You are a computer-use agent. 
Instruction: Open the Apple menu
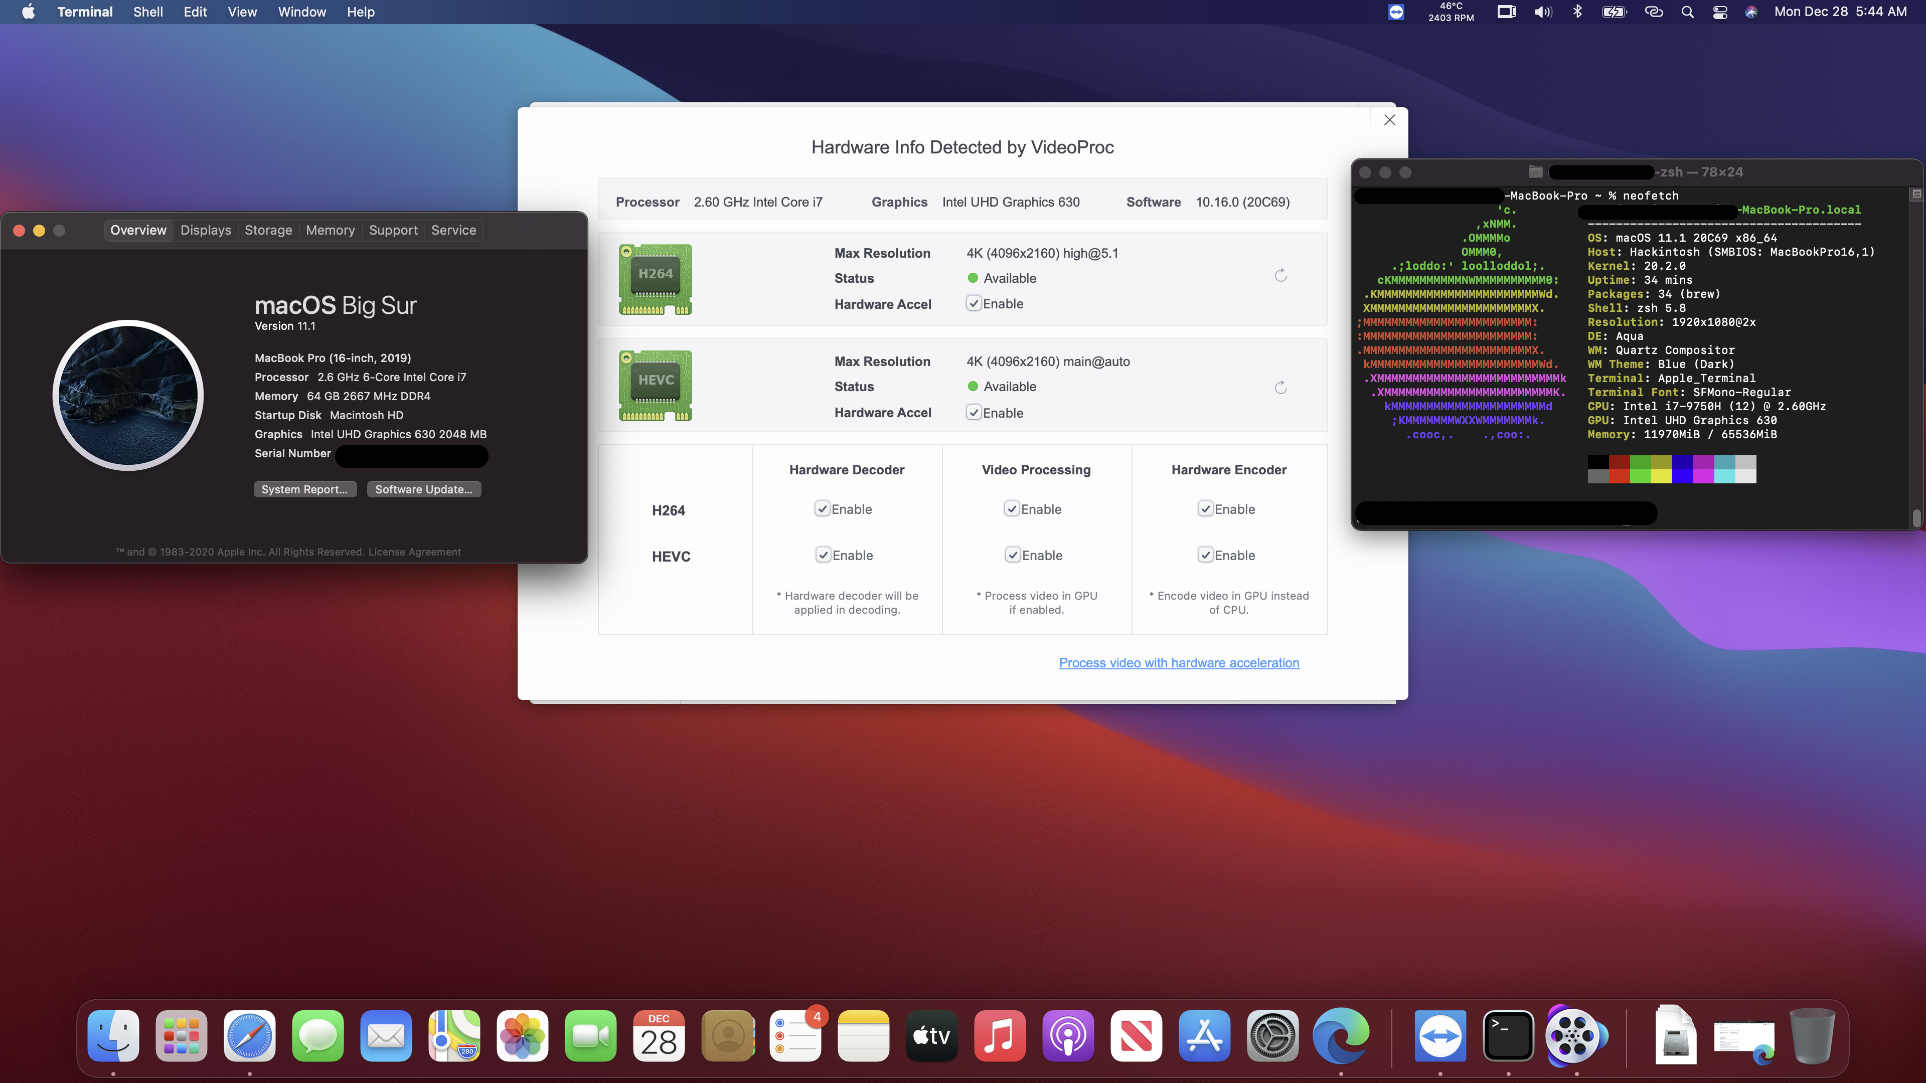point(28,12)
